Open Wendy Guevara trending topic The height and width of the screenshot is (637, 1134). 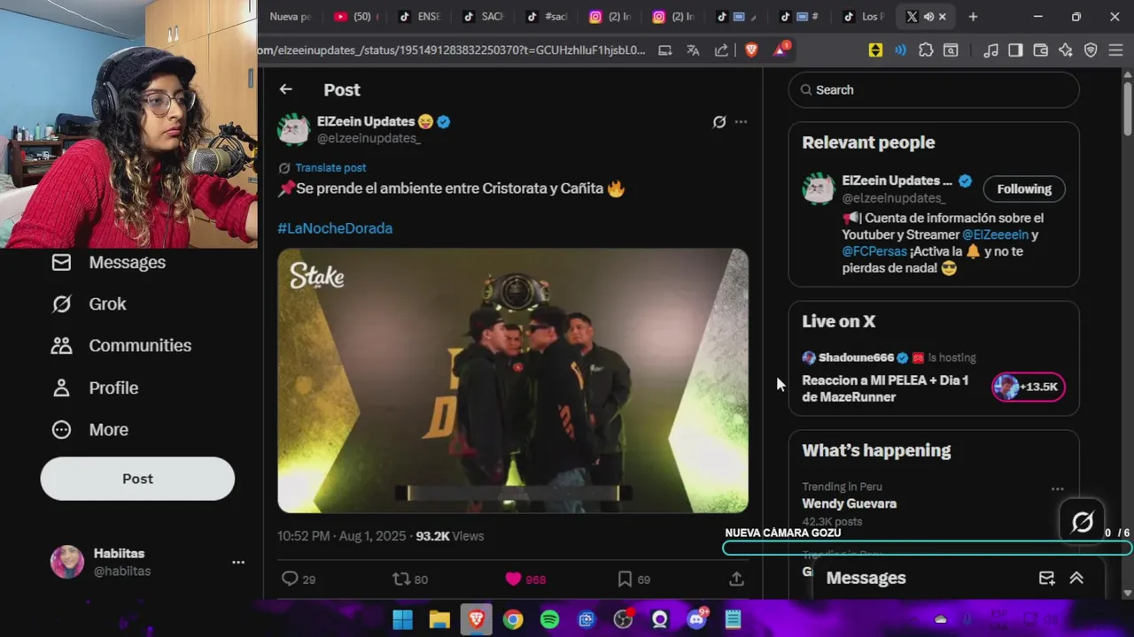[849, 503]
